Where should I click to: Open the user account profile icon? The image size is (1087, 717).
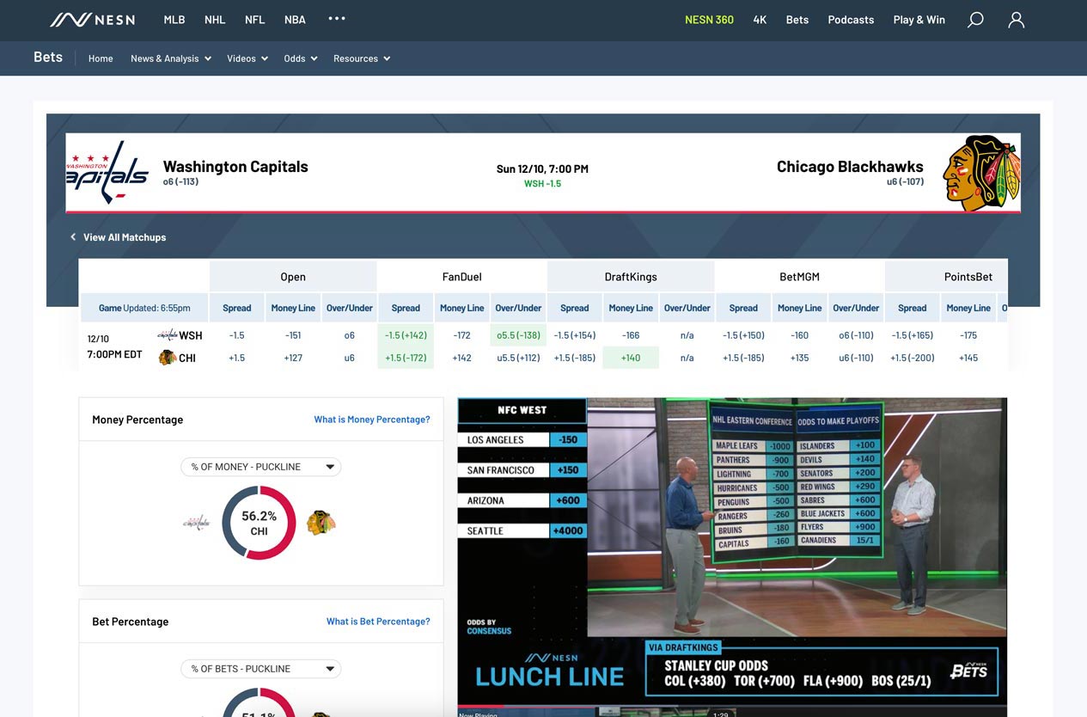[x=1016, y=20]
